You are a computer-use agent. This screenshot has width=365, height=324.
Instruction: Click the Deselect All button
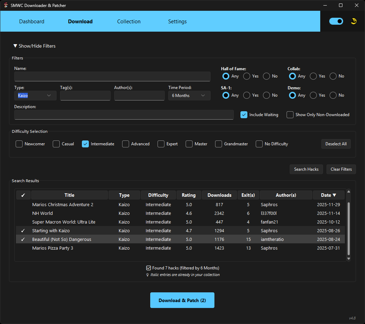336,144
